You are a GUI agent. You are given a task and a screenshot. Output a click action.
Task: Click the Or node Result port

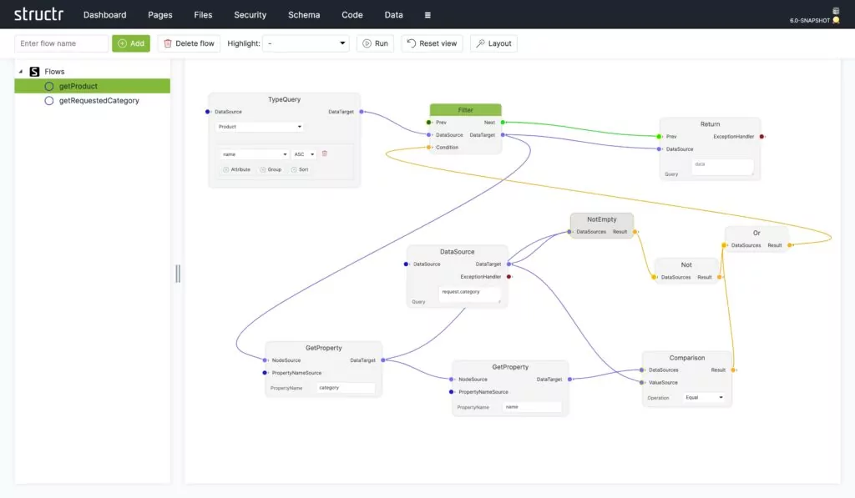click(790, 245)
